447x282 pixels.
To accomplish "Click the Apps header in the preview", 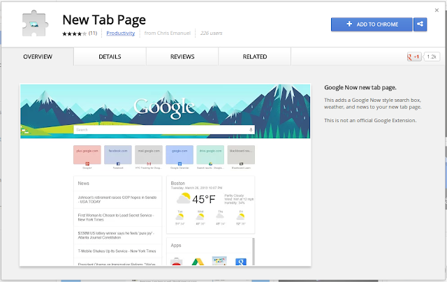I will pyautogui.click(x=176, y=245).
